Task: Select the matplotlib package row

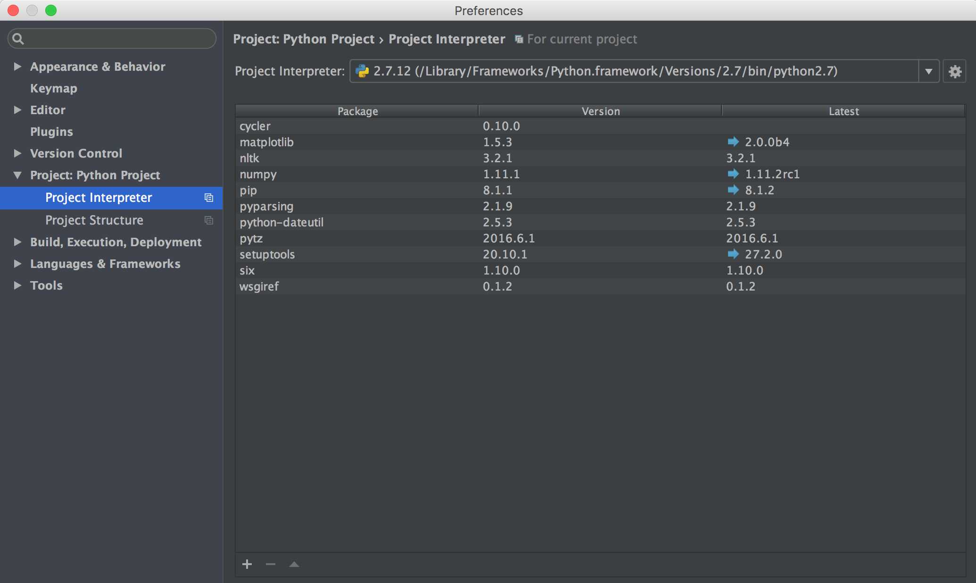Action: pyautogui.click(x=600, y=142)
